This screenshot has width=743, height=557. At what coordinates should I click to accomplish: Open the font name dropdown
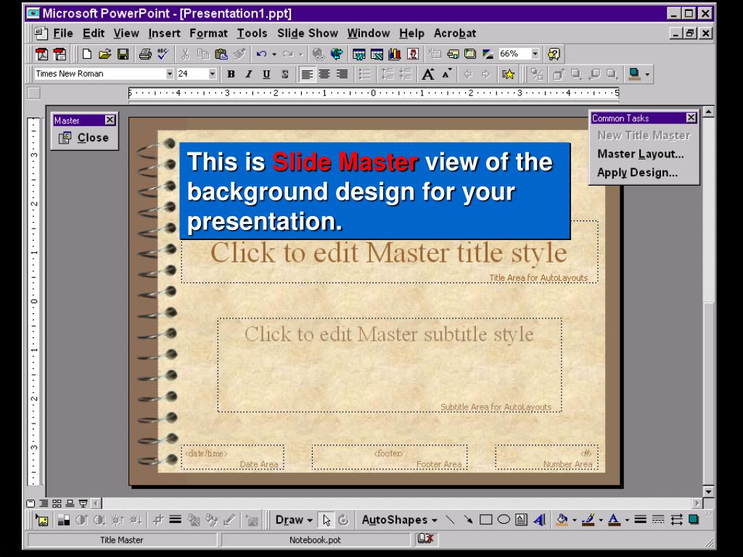click(x=169, y=74)
